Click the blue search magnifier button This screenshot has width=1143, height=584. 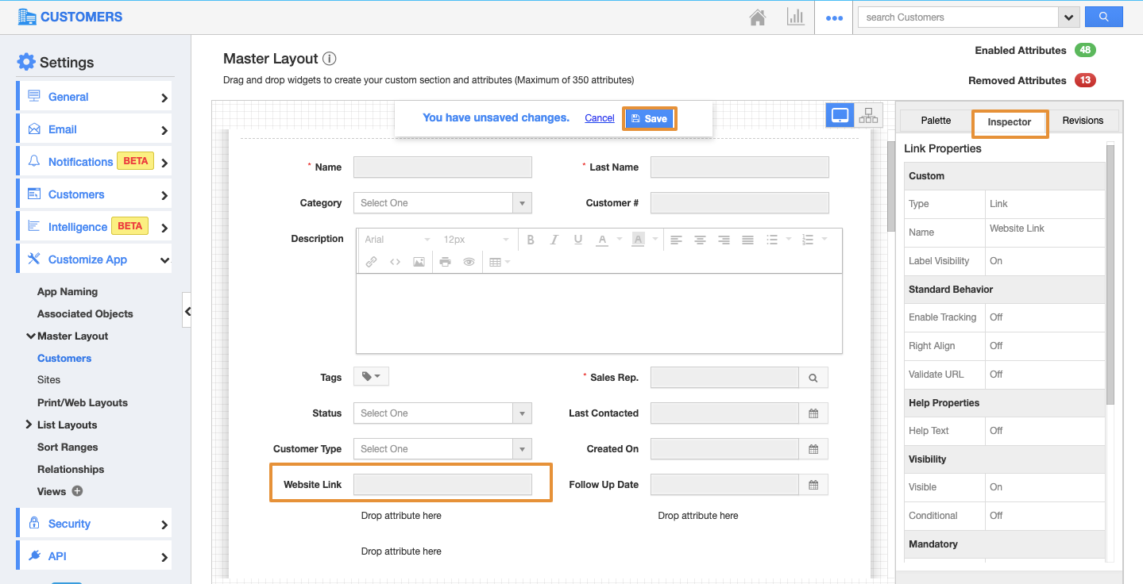coord(1103,17)
